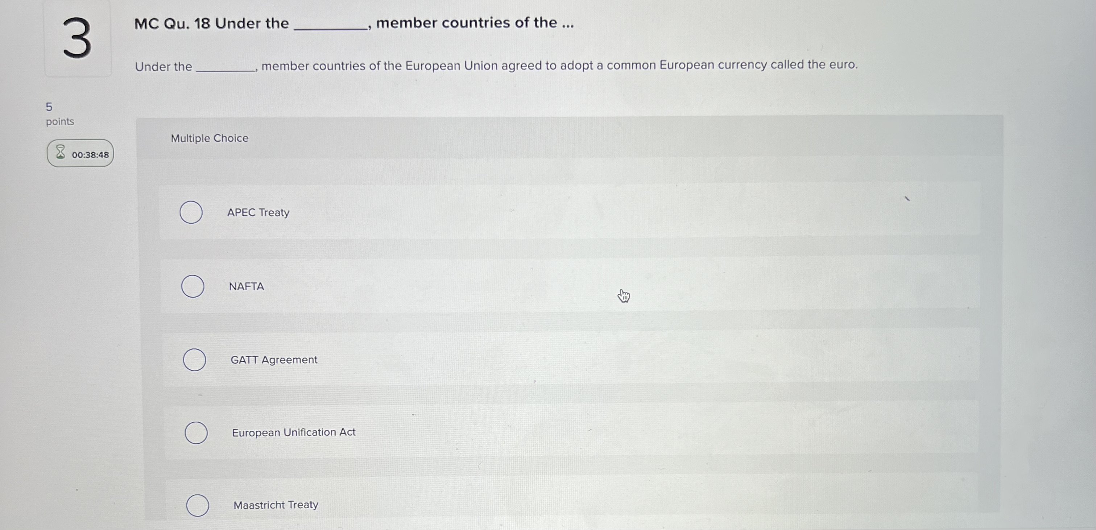Click the APEC Treaty answer text
The image size is (1096, 530).
[258, 212]
